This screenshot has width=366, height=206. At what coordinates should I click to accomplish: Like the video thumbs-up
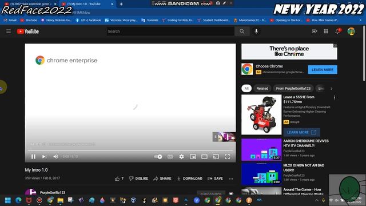click(119, 179)
